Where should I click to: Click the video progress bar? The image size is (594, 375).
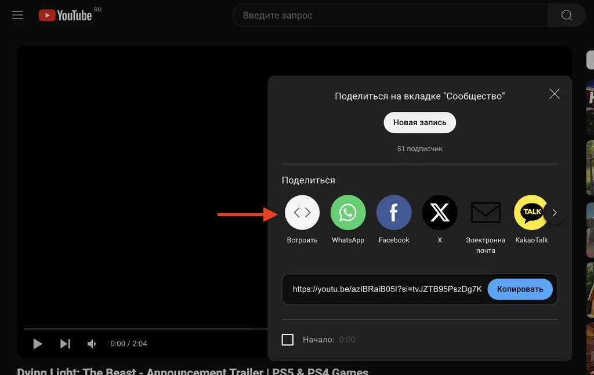146,329
